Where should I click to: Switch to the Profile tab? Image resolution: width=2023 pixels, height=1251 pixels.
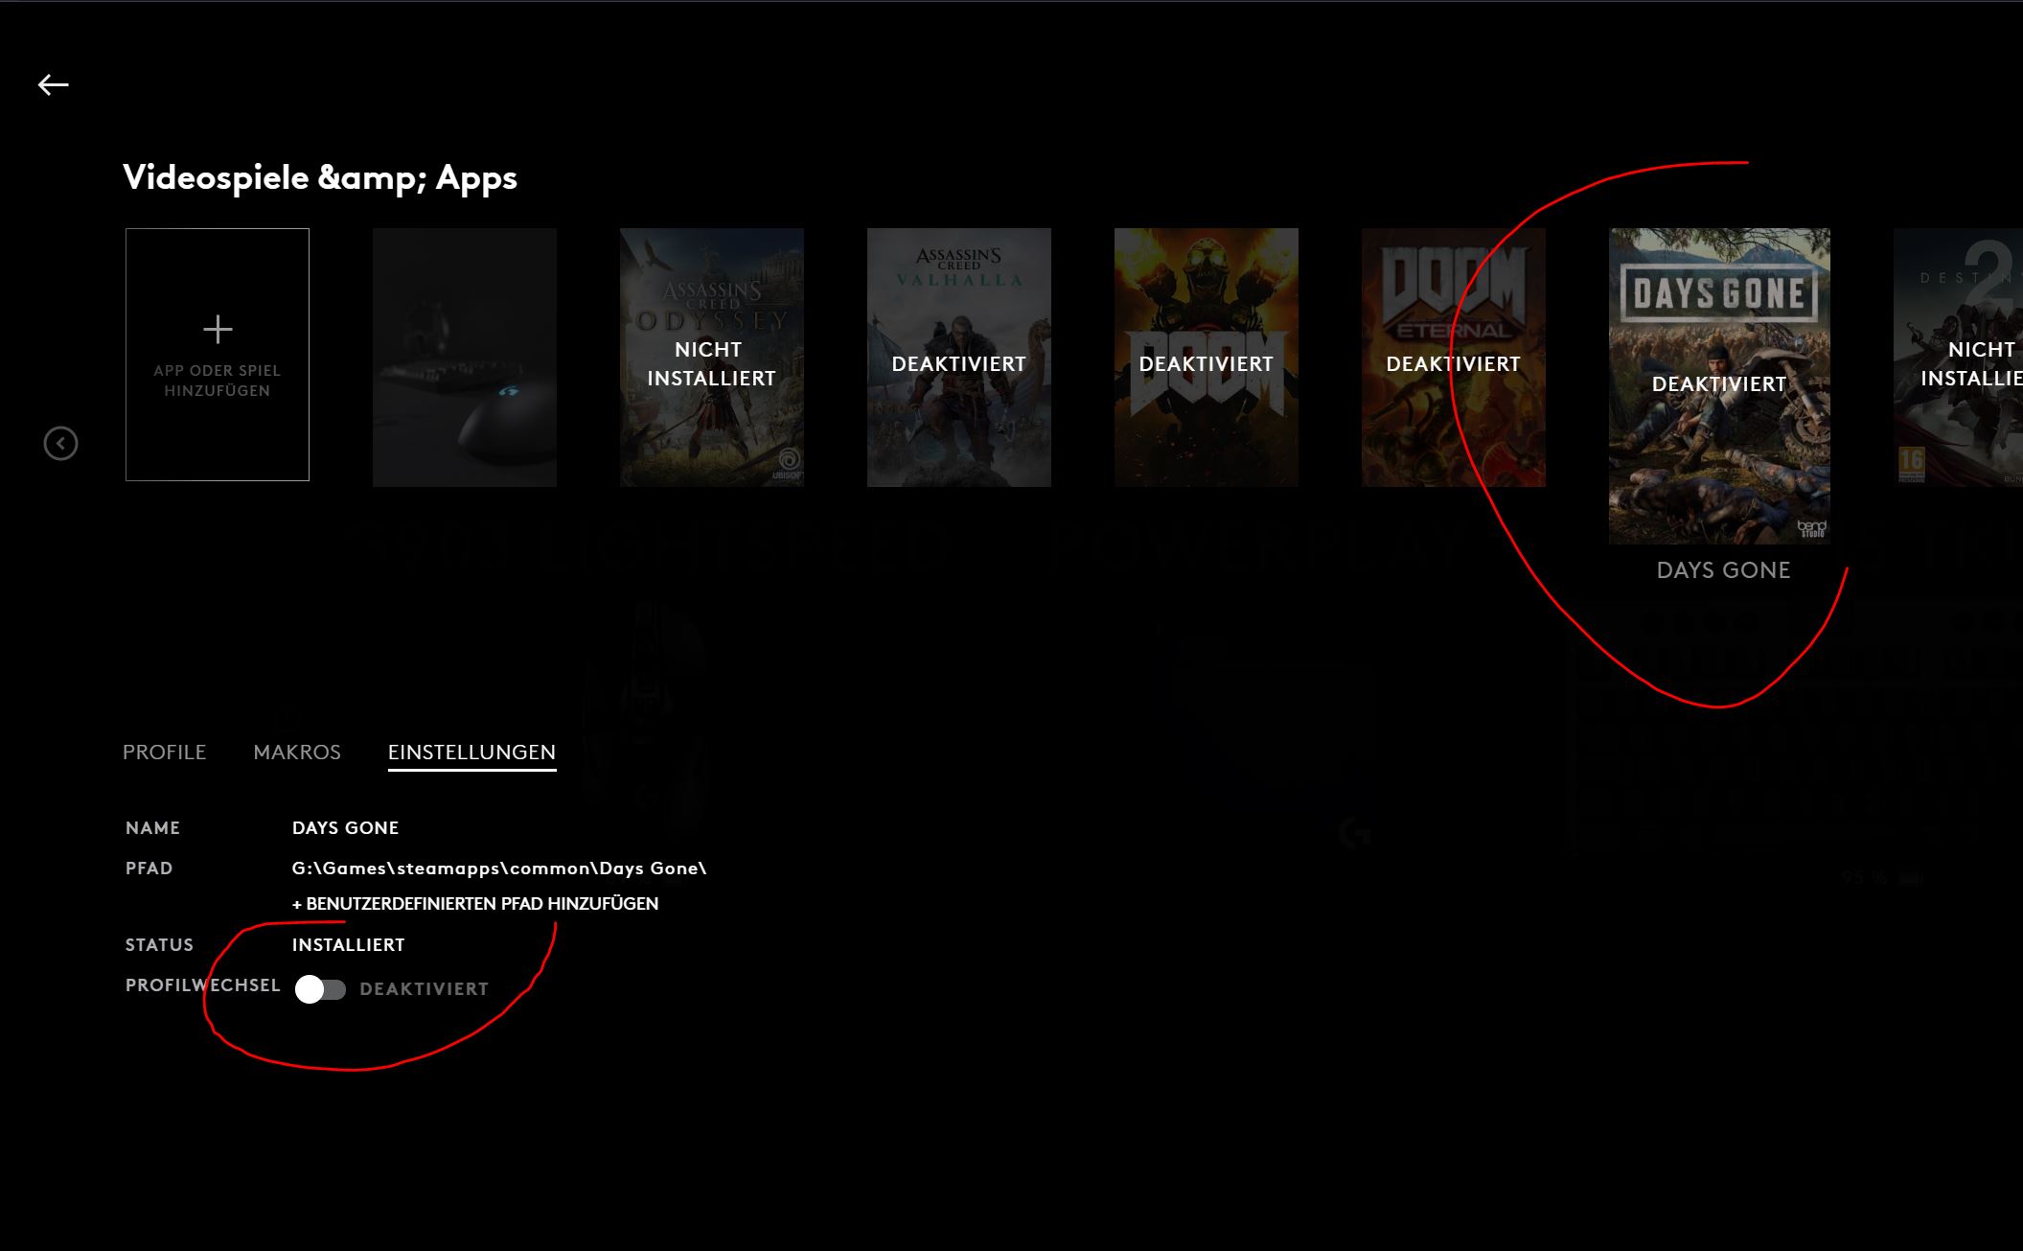pyautogui.click(x=164, y=753)
